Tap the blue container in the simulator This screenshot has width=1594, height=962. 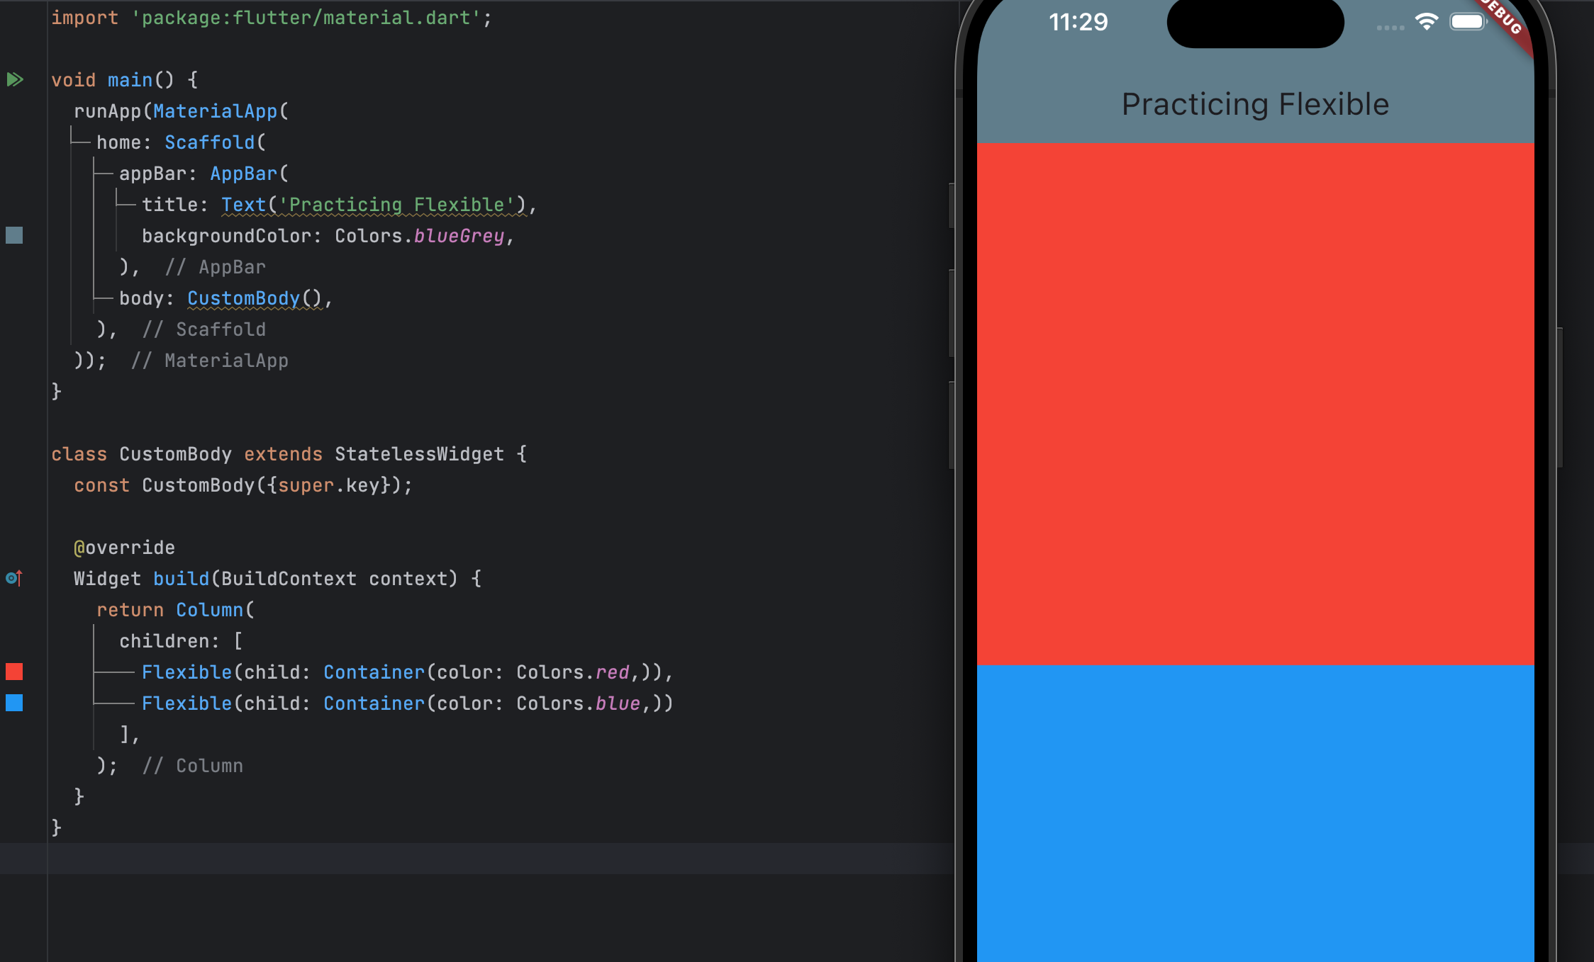(1255, 815)
